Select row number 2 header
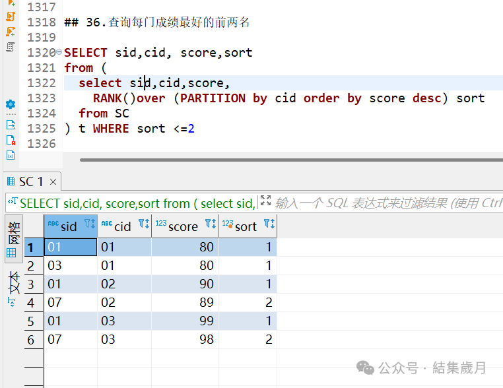The height and width of the screenshot is (388, 503). [34, 266]
